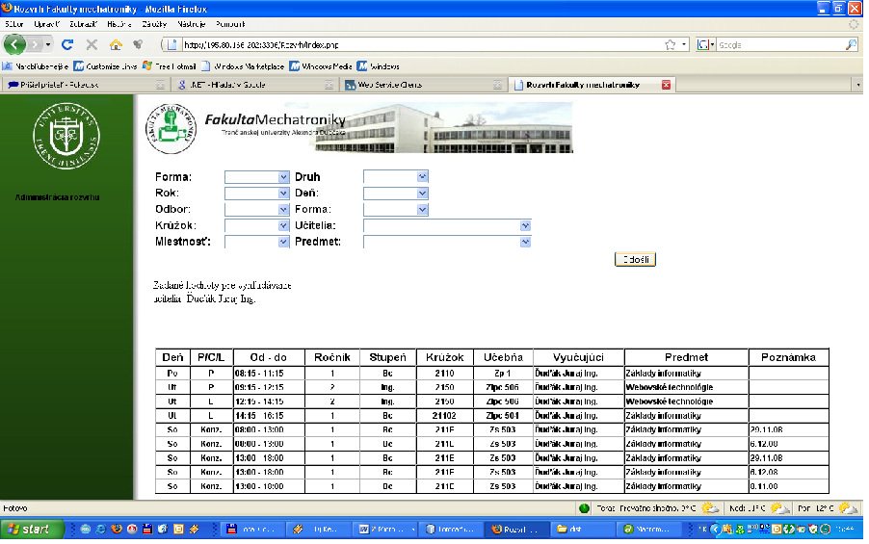
Task: Open the Záložky menu
Action: click(x=154, y=24)
